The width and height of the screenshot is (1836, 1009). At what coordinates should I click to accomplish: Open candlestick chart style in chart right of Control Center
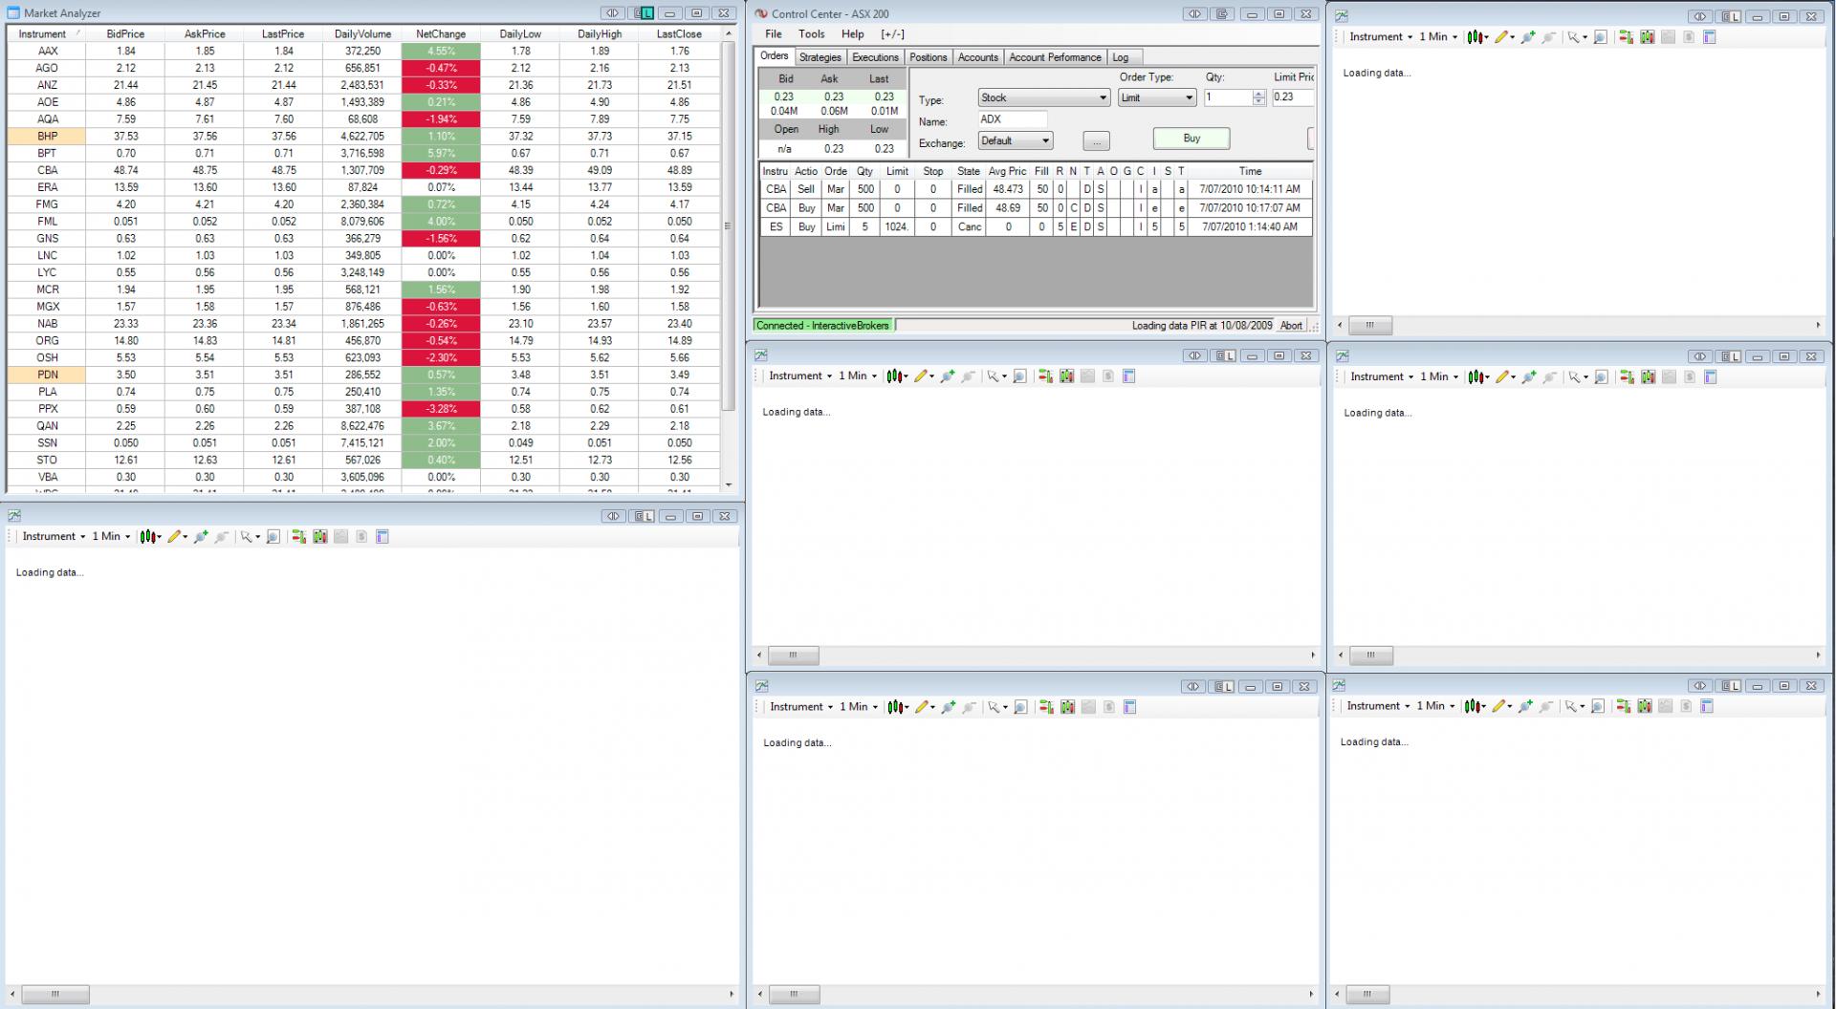1475,37
